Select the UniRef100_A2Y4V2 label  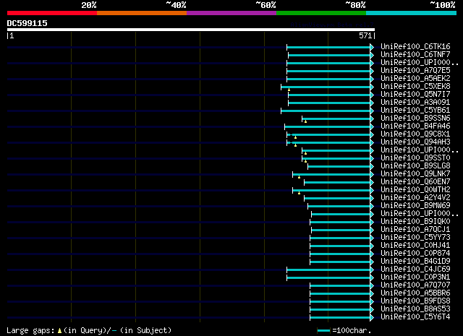pyautogui.click(x=415, y=198)
